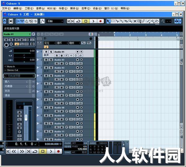Select the Play speaker tool

pos(153,21)
